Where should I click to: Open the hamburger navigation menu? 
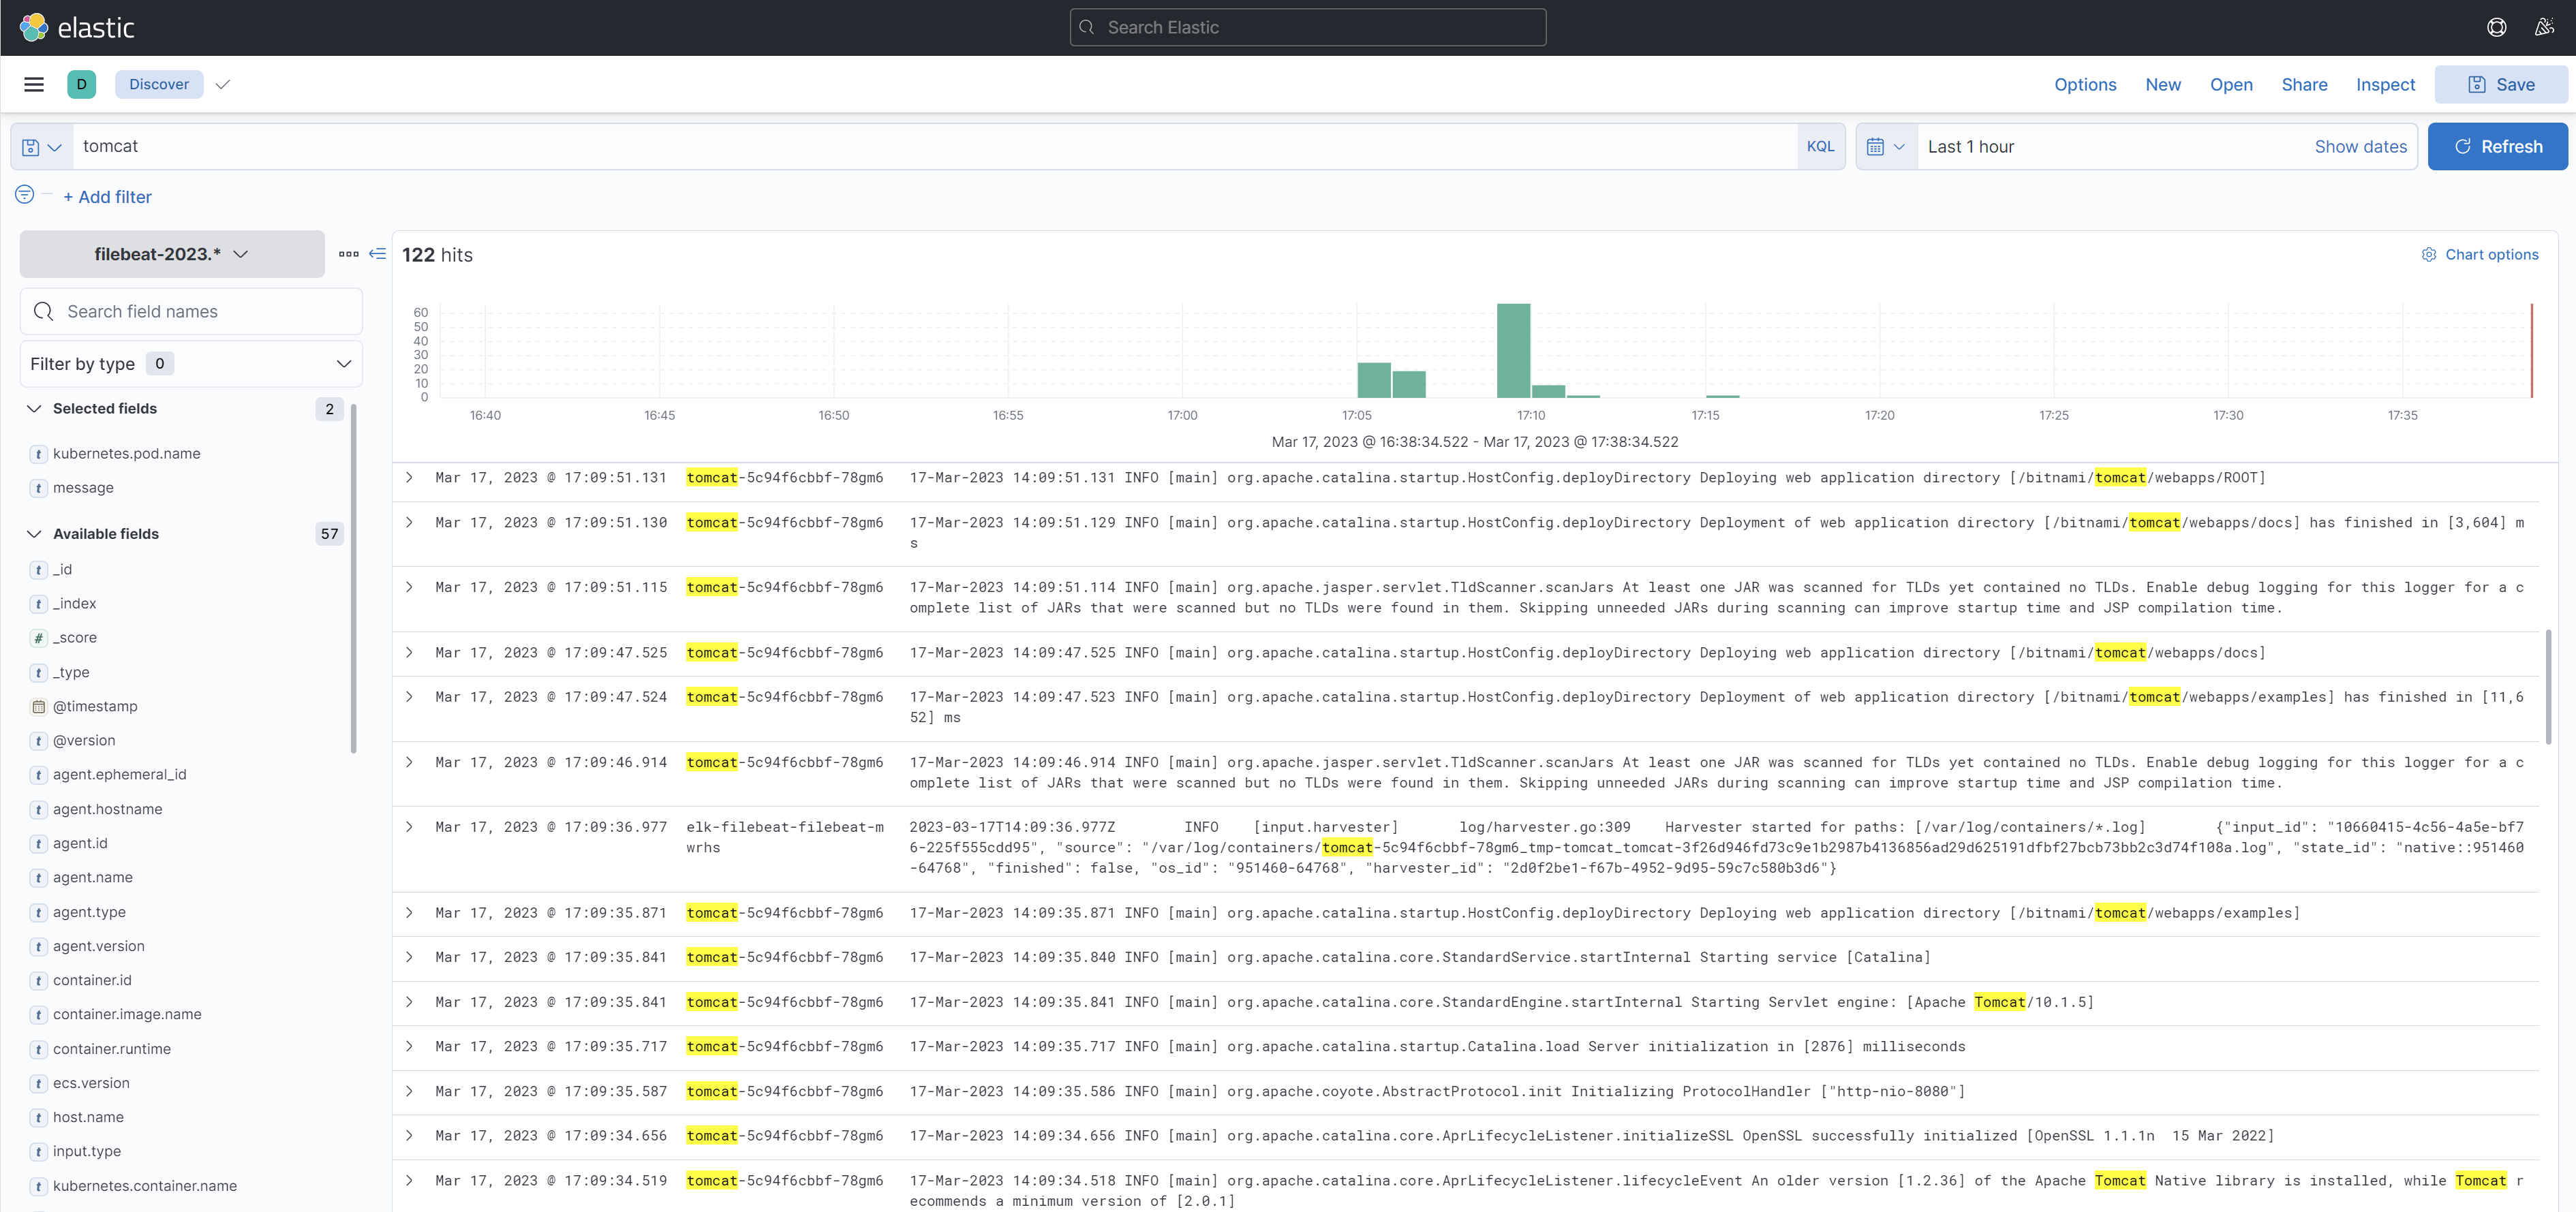click(x=33, y=84)
